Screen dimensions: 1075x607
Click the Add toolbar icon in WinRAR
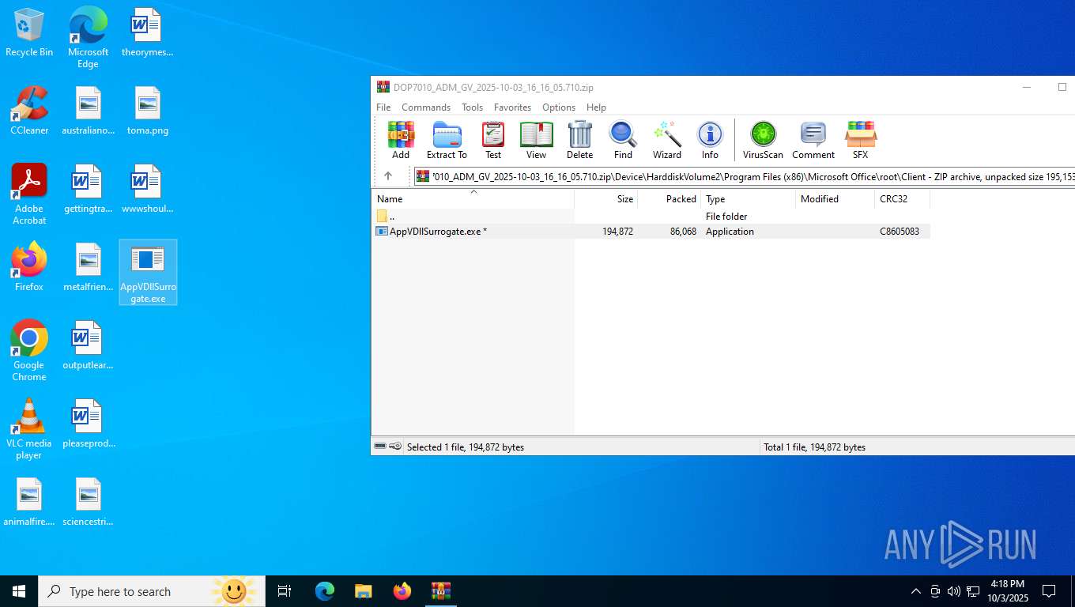click(401, 141)
